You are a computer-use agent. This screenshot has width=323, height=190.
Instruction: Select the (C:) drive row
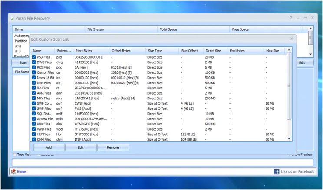(18, 46)
